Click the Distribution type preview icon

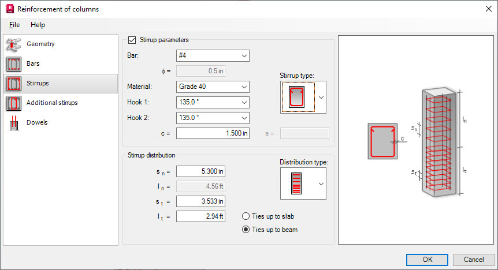(296, 183)
